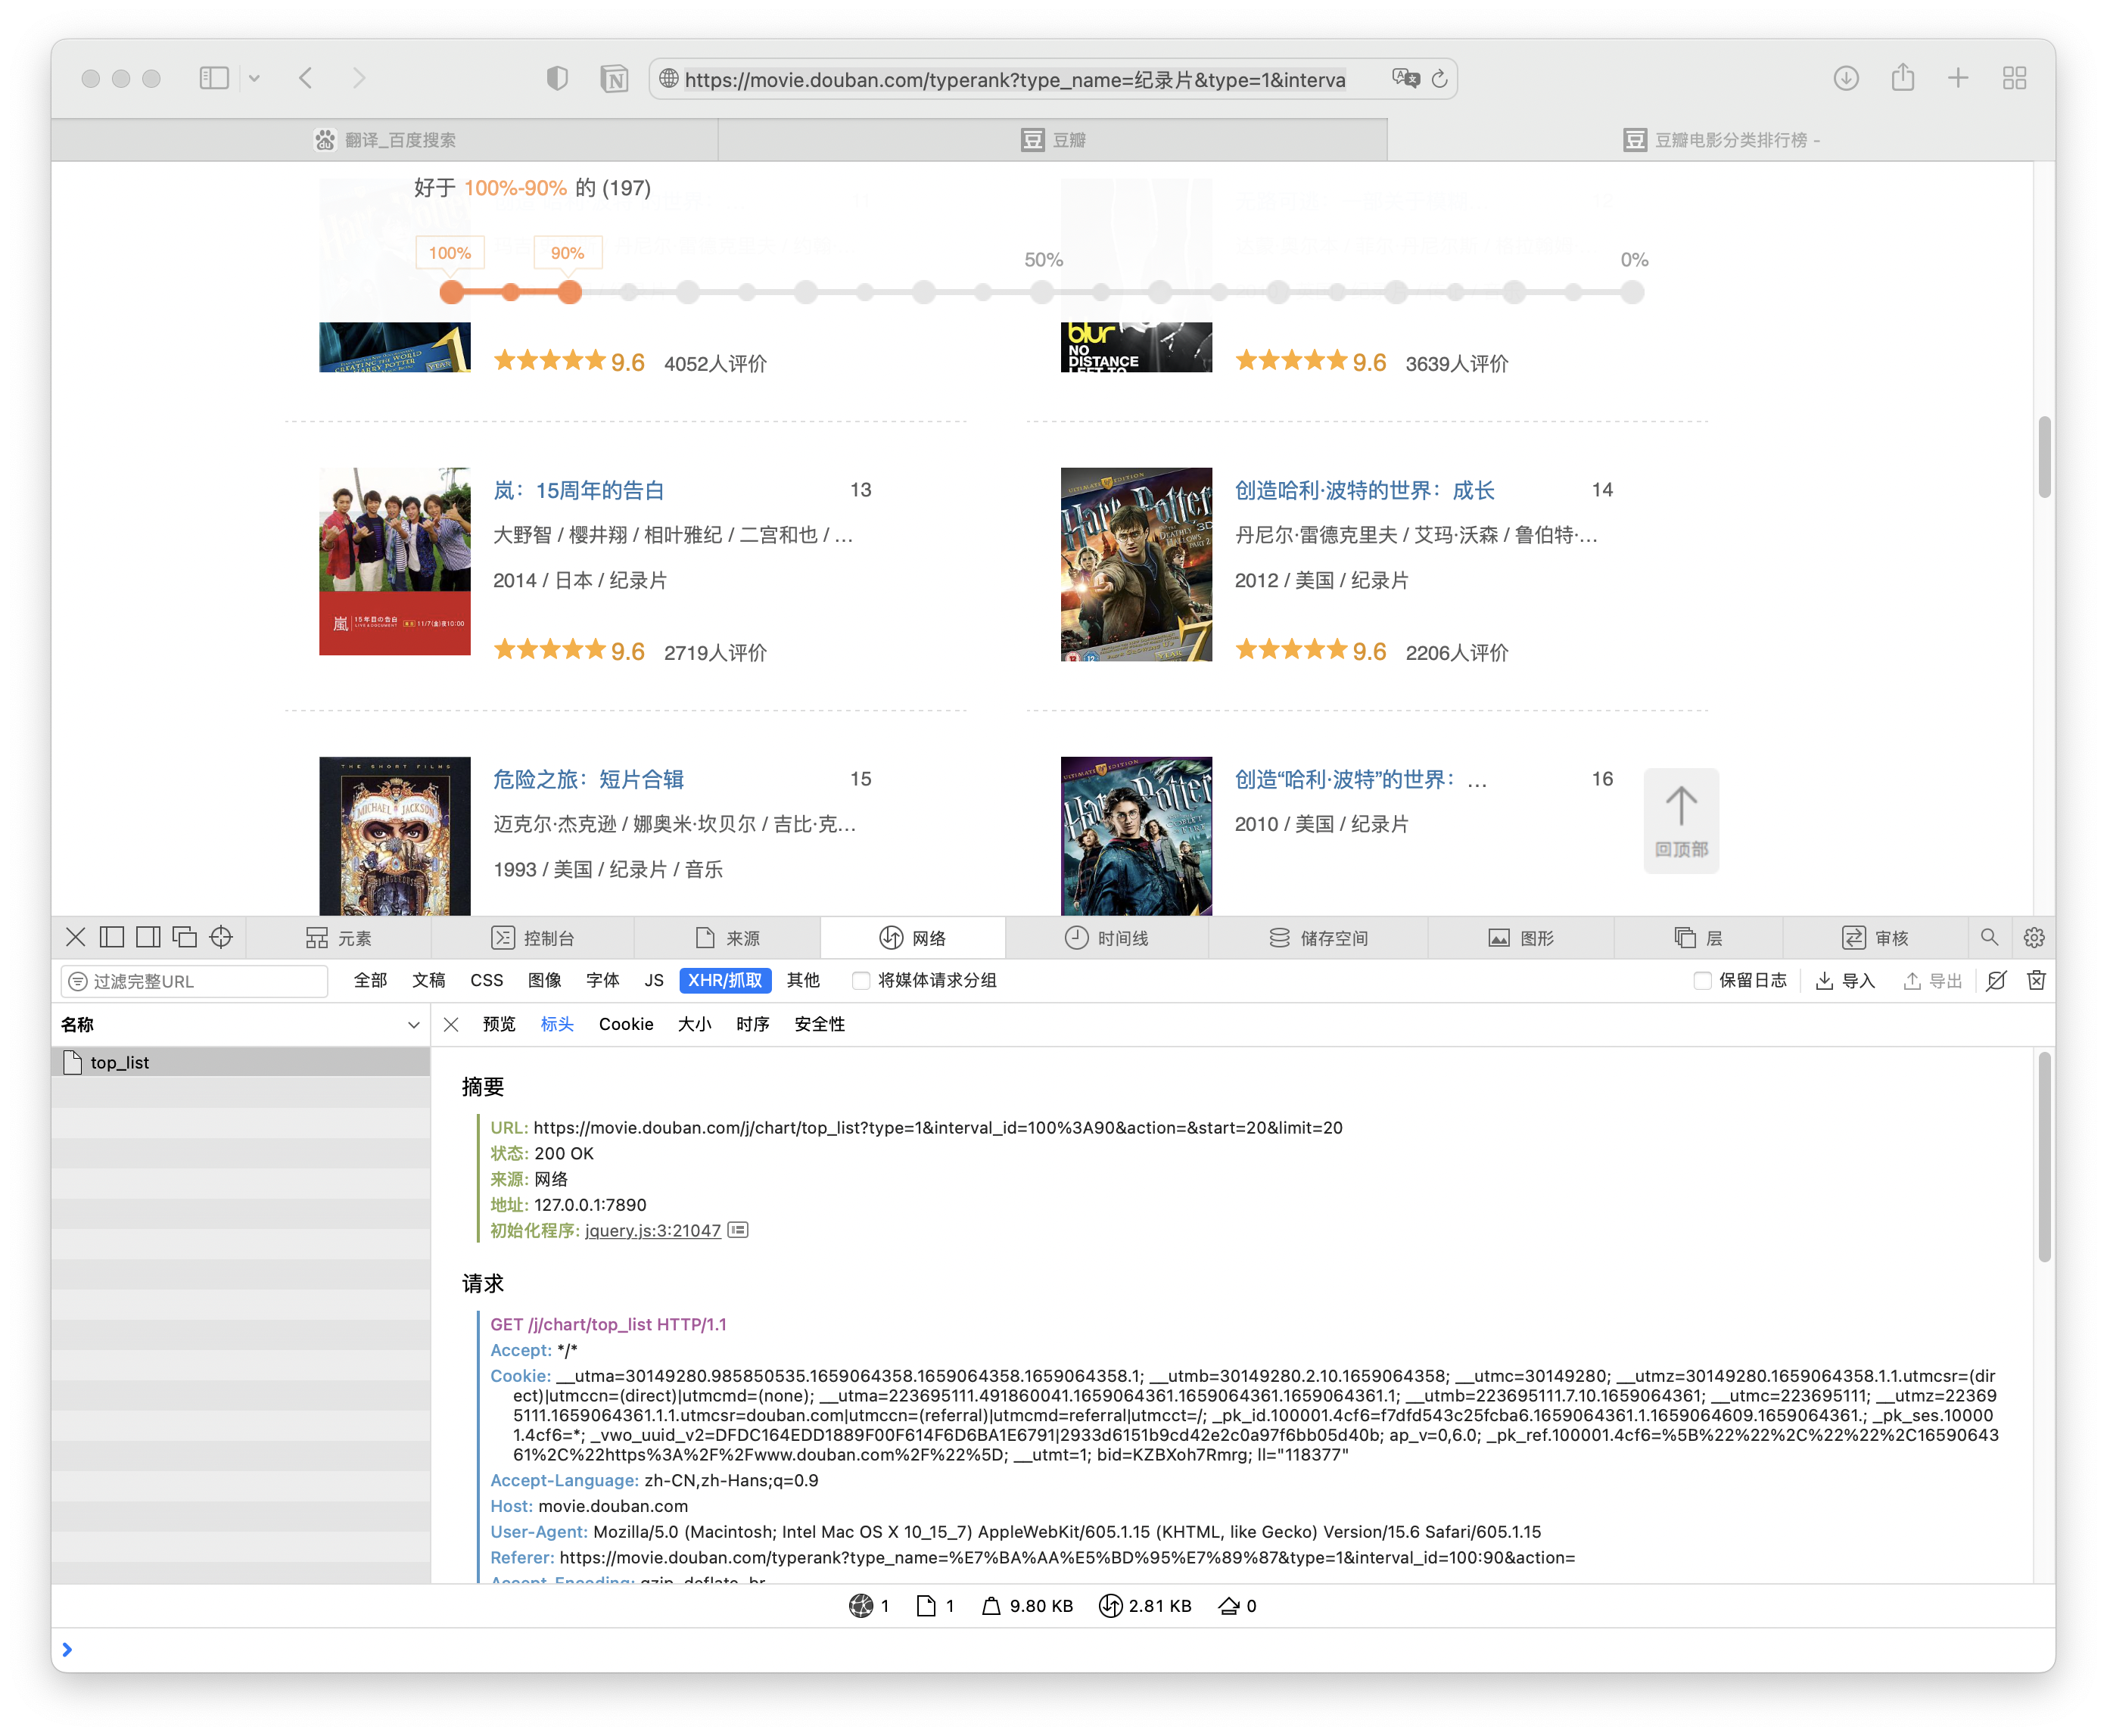This screenshot has height=1736, width=2107.
Task: Filter network by CSS
Action: pos(486,980)
